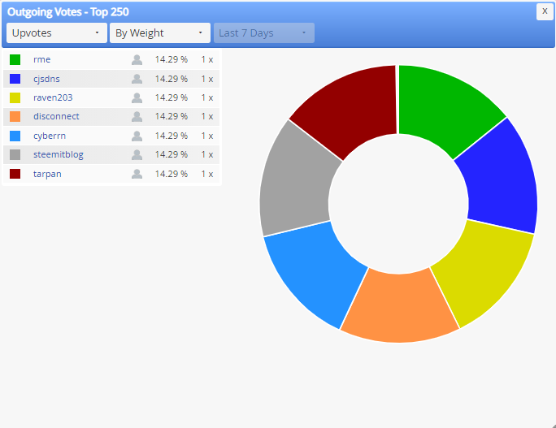The height and width of the screenshot is (428, 556).
Task: Click the 1 x count in cyberrn row
Action: tap(207, 136)
